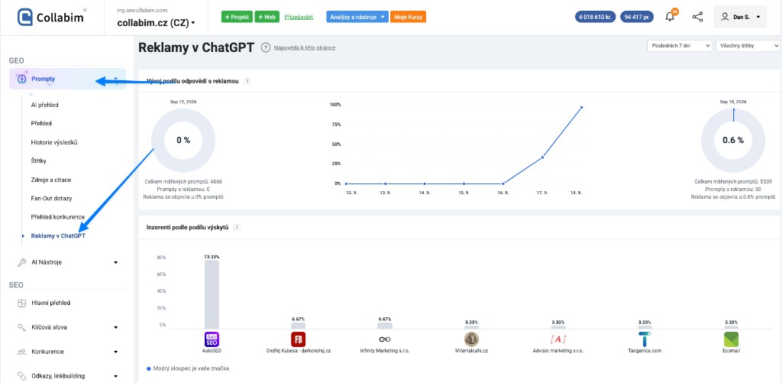Open the Posledních 7 dní period dropdown
Viewport: 782px width, 383px height.
coord(680,46)
